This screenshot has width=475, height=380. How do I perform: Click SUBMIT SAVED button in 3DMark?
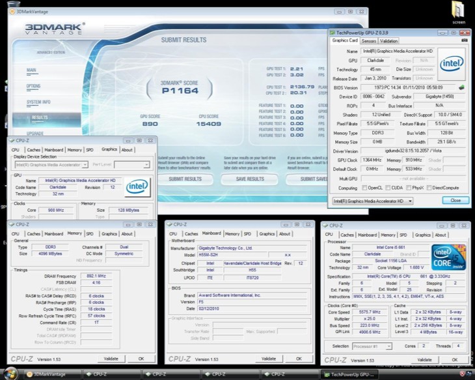click(307, 179)
